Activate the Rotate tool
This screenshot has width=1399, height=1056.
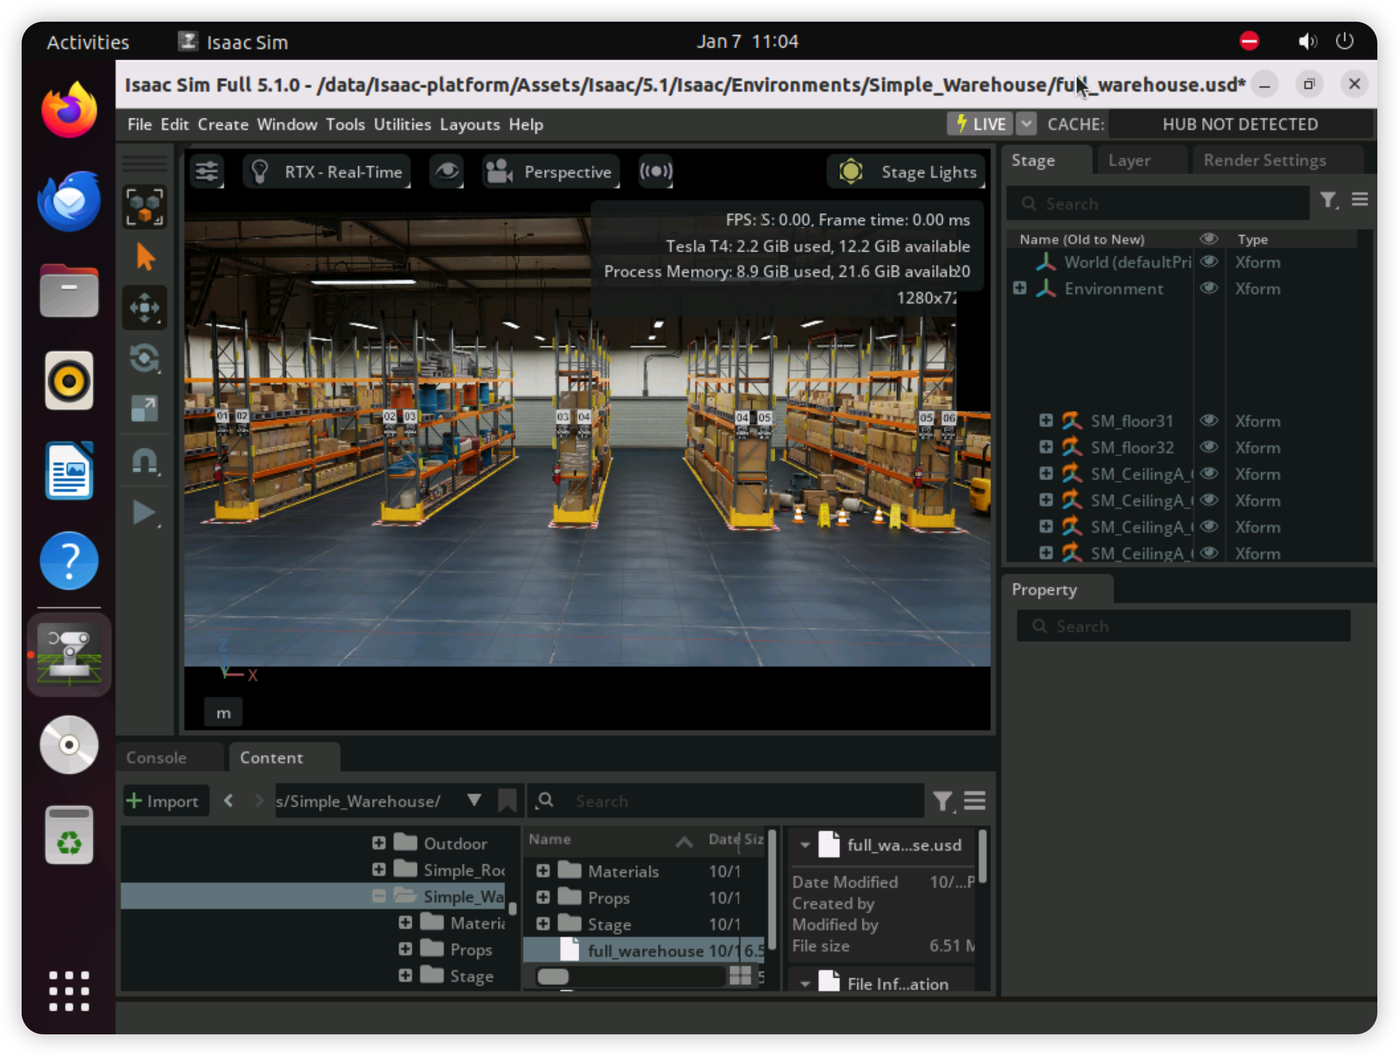pyautogui.click(x=145, y=359)
